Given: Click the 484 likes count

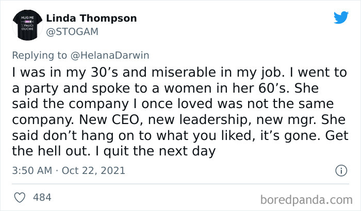Looking at the screenshot, I should [x=42, y=197].
